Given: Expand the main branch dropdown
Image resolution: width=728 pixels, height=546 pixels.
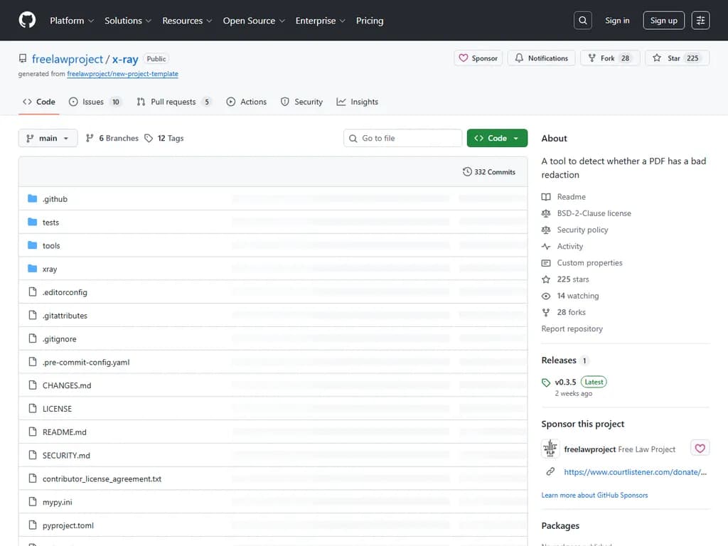Looking at the screenshot, I should pos(48,138).
